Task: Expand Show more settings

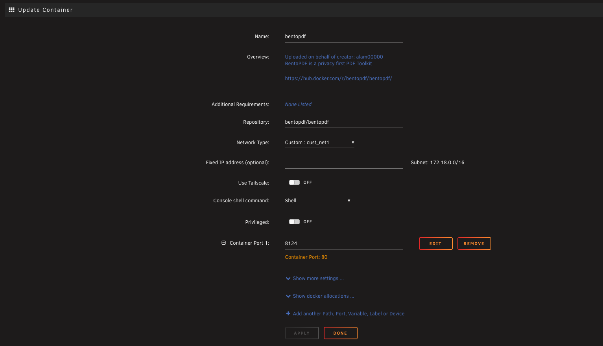Action: coord(318,278)
